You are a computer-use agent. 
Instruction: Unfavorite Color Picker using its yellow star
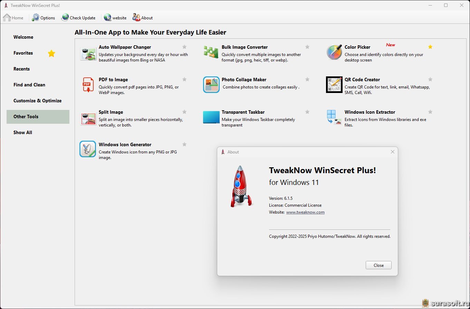point(430,47)
